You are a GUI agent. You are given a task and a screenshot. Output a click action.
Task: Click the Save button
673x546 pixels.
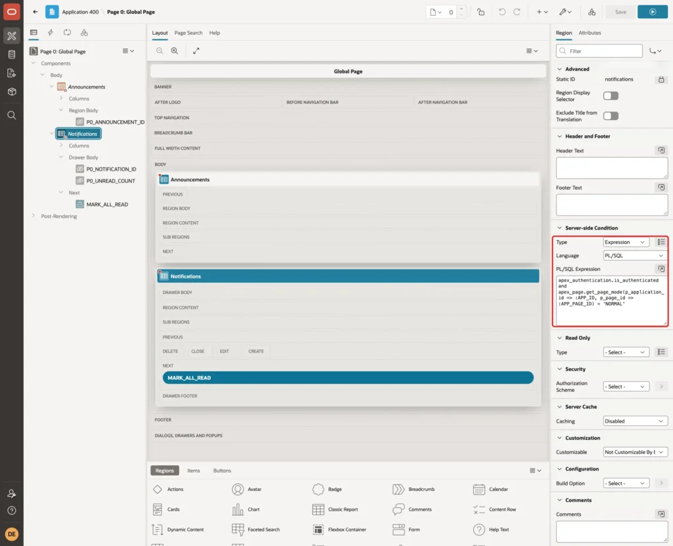pyautogui.click(x=620, y=12)
